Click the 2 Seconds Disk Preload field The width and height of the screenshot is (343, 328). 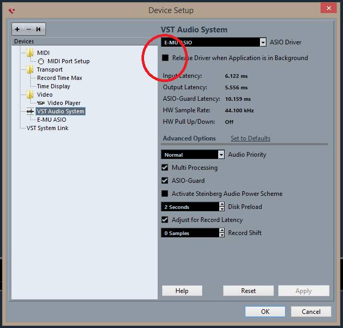(x=190, y=207)
